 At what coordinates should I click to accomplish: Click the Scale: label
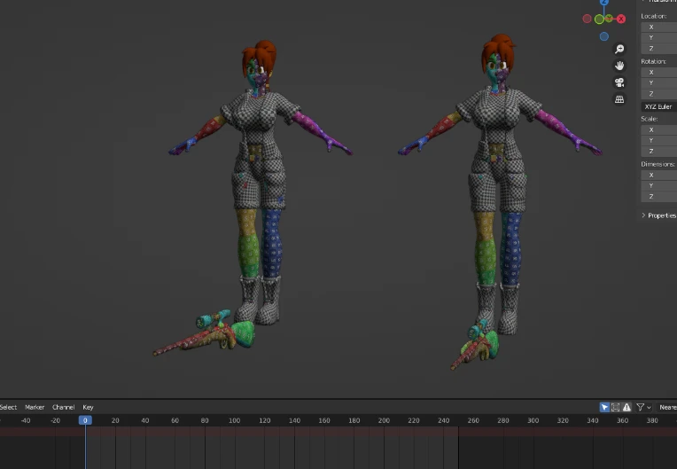coord(650,119)
